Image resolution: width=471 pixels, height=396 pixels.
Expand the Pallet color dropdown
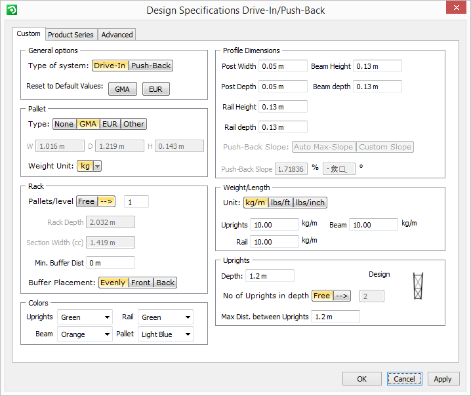pyautogui.click(x=165, y=334)
